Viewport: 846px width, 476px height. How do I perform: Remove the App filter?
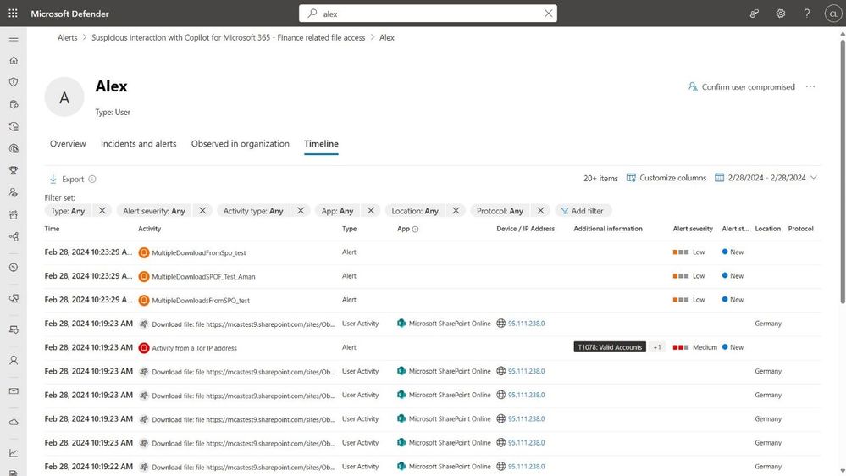coord(371,211)
